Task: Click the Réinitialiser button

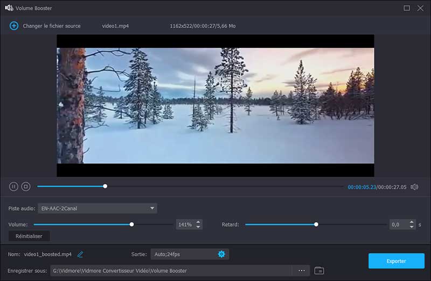Action: [x=29, y=236]
